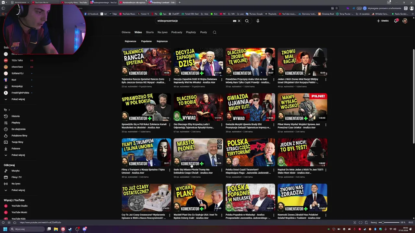Expand Pokaż więcej under subscriptions
Image resolution: width=415 pixels, height=233 pixels.
tap(18, 99)
